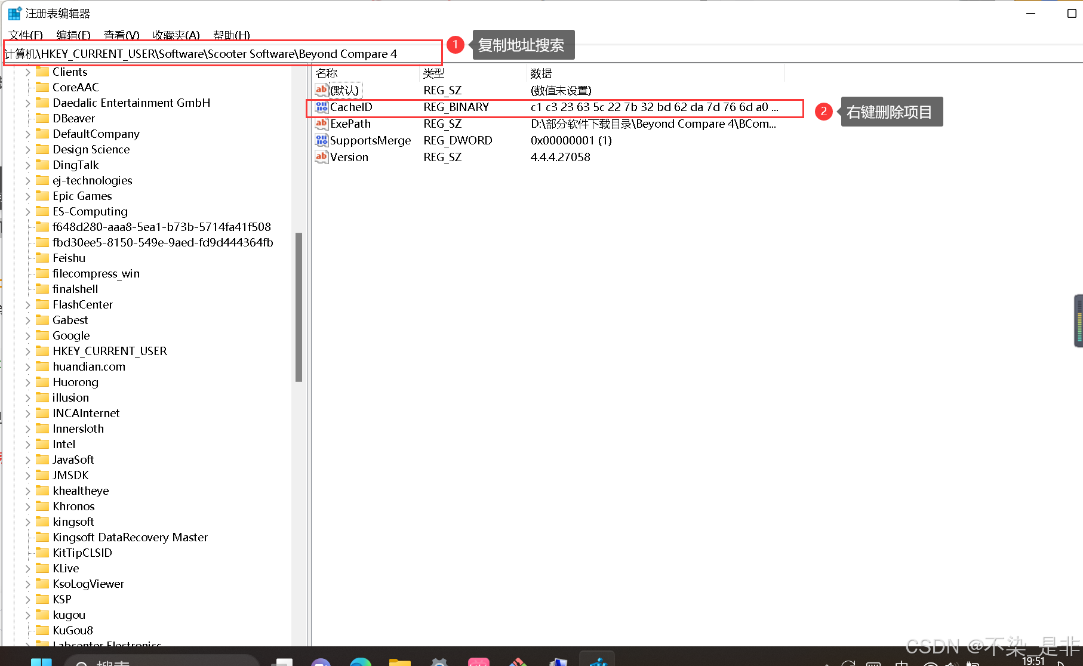The image size is (1083, 666).
Task: Select the ExePath value name
Action: (x=350, y=124)
